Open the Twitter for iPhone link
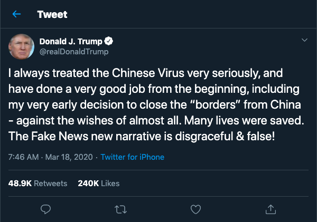The height and width of the screenshot is (222, 317). click(x=133, y=157)
